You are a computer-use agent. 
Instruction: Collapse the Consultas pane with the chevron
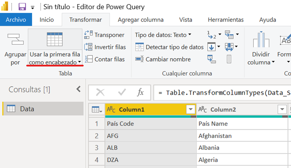pos(78,89)
